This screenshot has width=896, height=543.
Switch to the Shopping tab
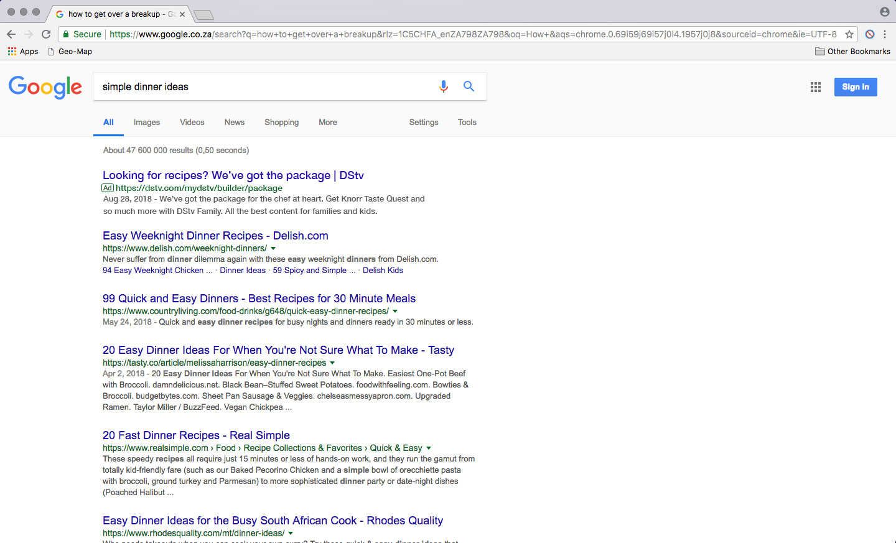point(282,123)
